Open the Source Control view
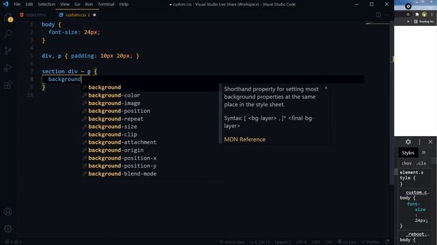Viewport: 437px width, 245px height. pos(8,50)
